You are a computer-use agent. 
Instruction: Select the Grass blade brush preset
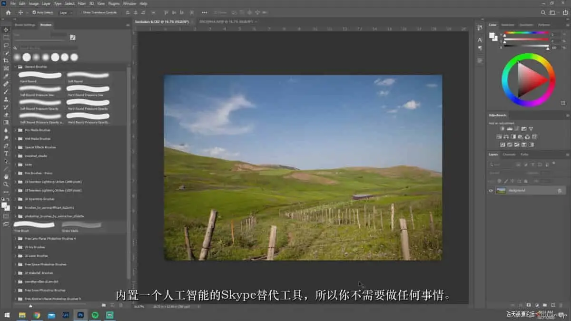coord(81,226)
